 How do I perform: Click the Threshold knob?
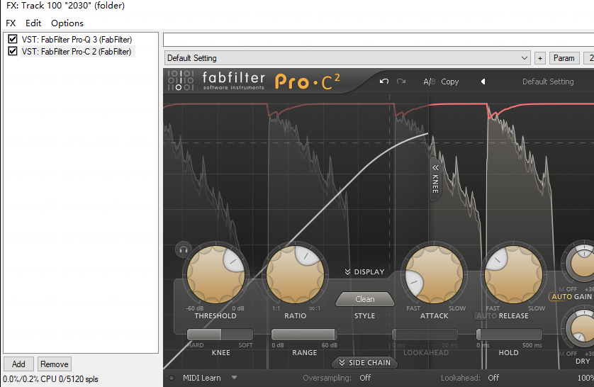coord(215,274)
